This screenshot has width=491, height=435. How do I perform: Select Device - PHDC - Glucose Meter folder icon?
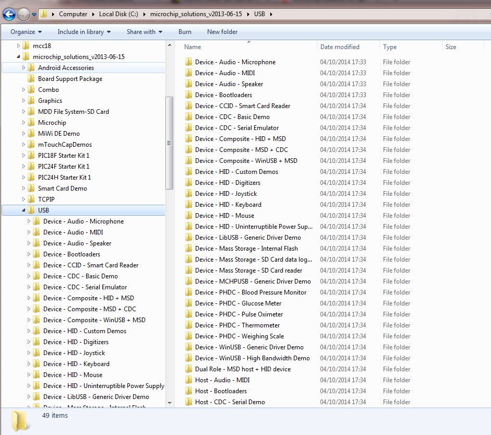click(188, 303)
